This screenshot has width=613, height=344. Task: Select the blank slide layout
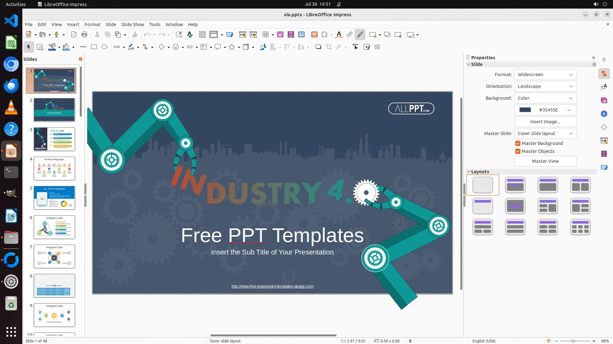point(482,185)
